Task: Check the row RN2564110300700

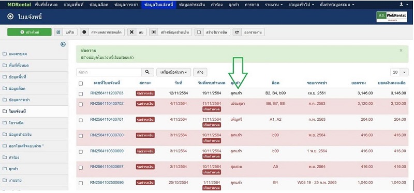Action: click(x=81, y=136)
